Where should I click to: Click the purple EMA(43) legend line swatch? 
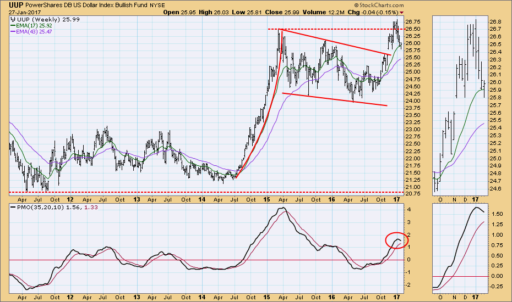[x=13, y=32]
